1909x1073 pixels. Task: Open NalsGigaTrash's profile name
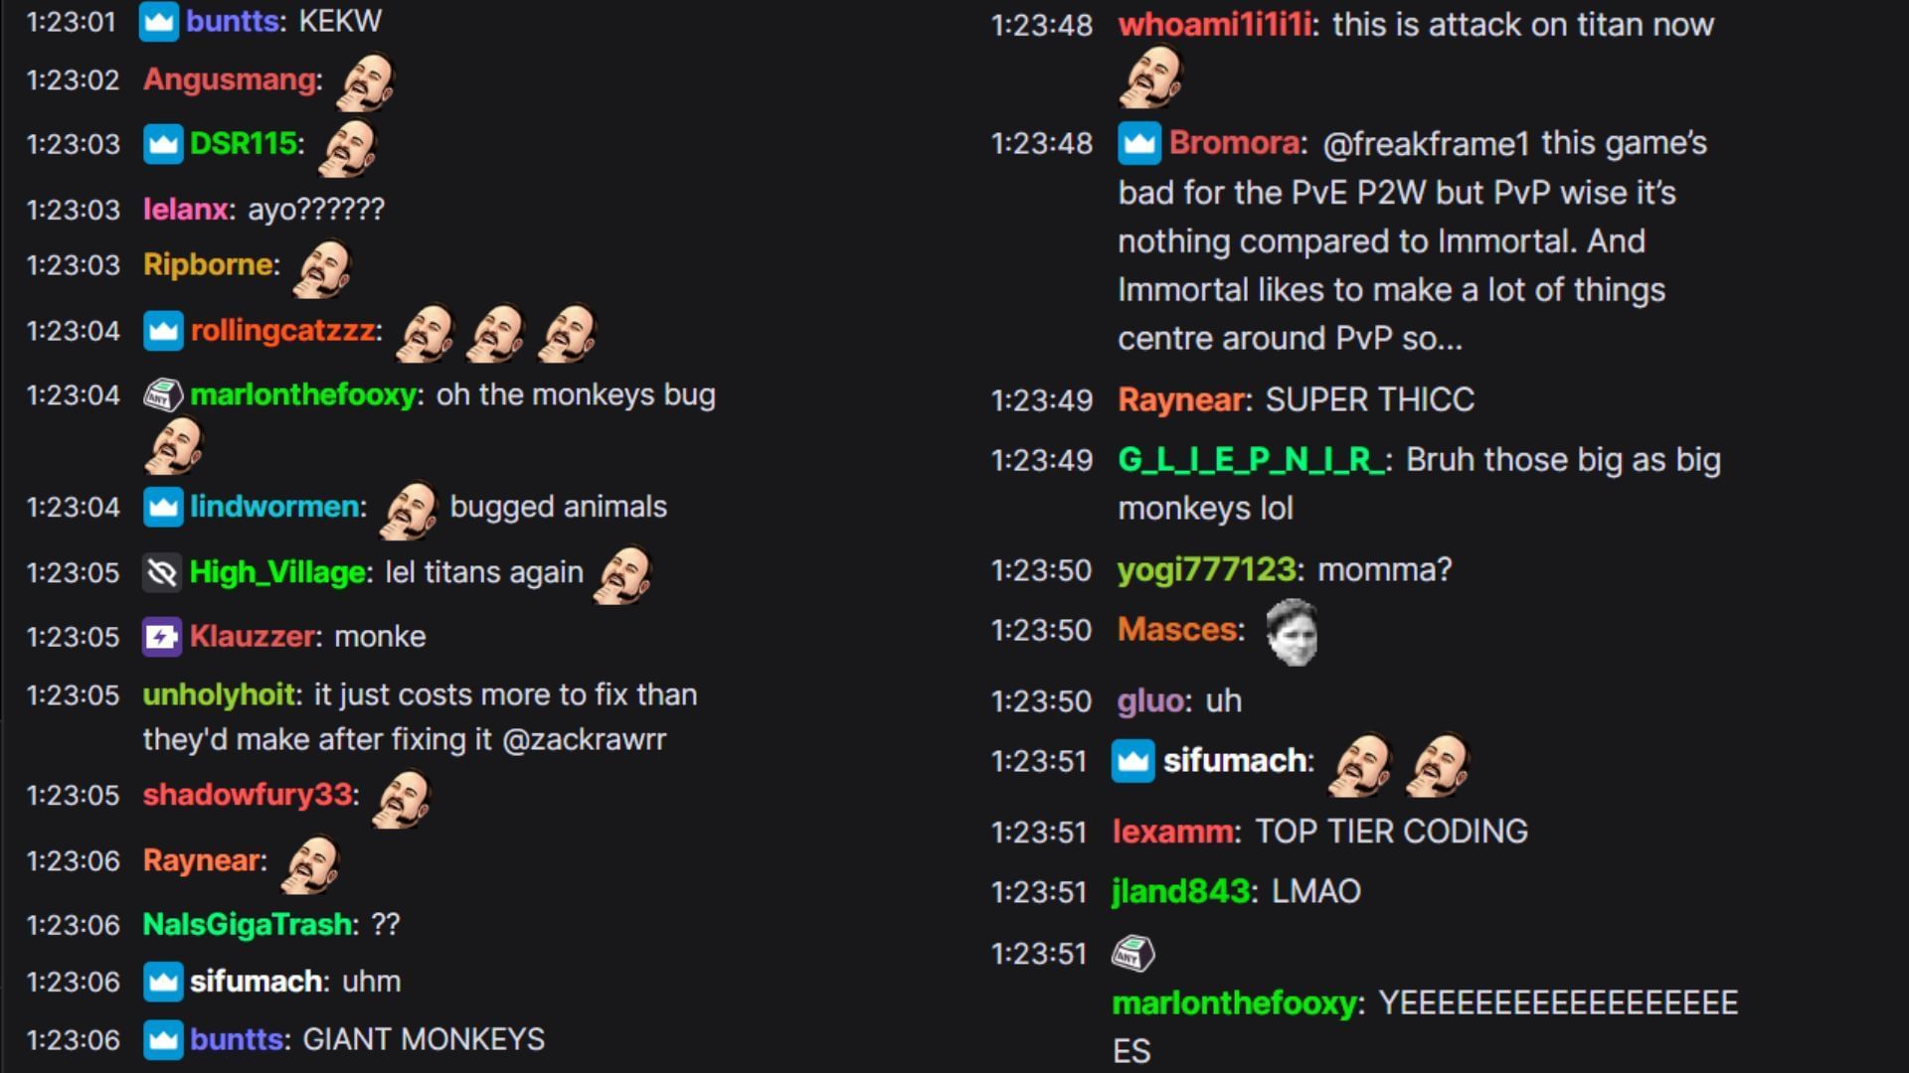248,925
